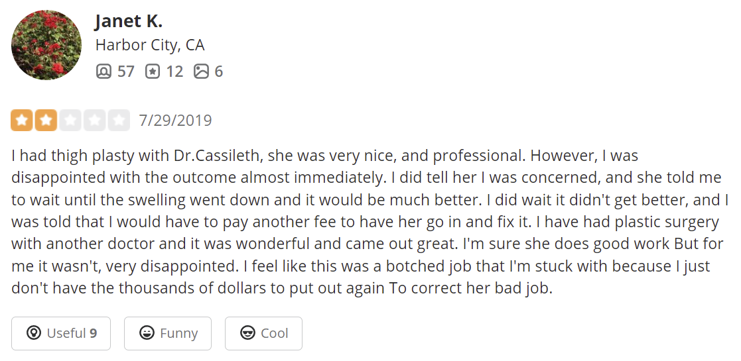
Task: Click the third empty rating star
Action: coord(70,121)
